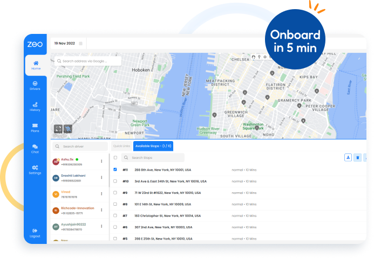The image size is (374, 259).
Task: Select the hand pan tool on the map
Action: (x=254, y=57)
